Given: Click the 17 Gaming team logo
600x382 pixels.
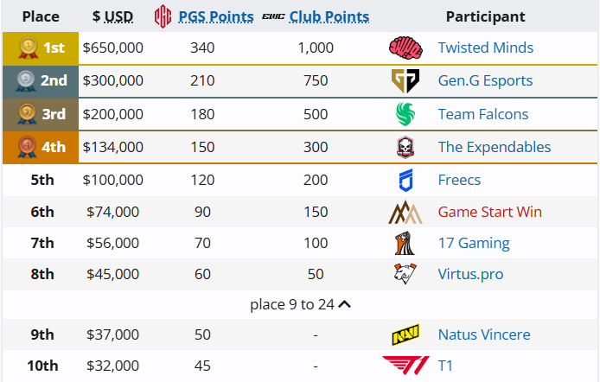Looking at the screenshot, I should point(405,244).
